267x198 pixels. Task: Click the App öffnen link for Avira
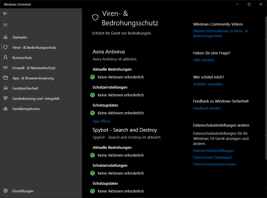click(101, 121)
